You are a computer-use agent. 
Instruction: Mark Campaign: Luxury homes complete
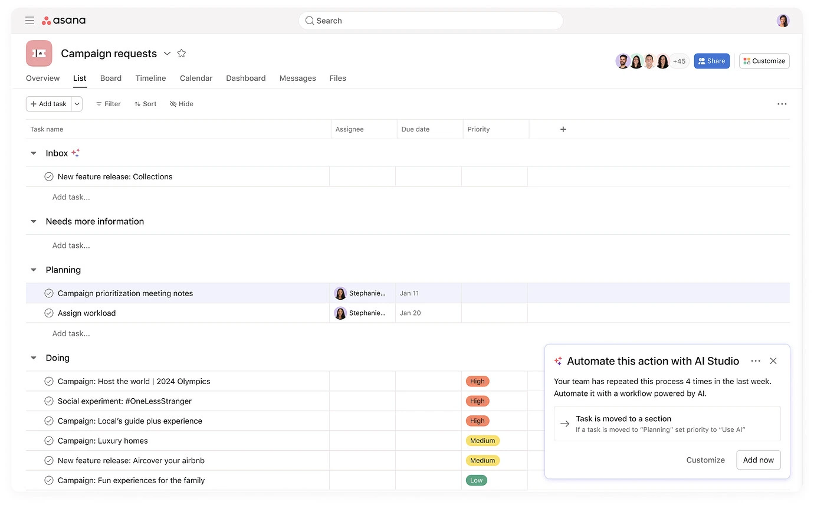(x=48, y=441)
